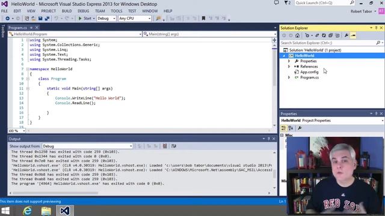Open Properties wrench icon in Solution Explorer toolbar
This screenshot has height=216, width=385.
pos(346,35)
